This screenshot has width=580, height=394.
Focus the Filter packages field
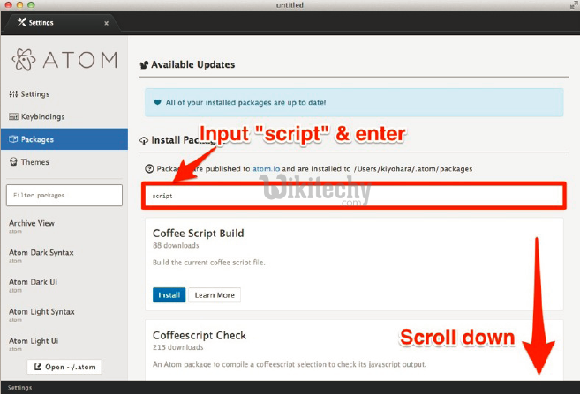tap(64, 195)
